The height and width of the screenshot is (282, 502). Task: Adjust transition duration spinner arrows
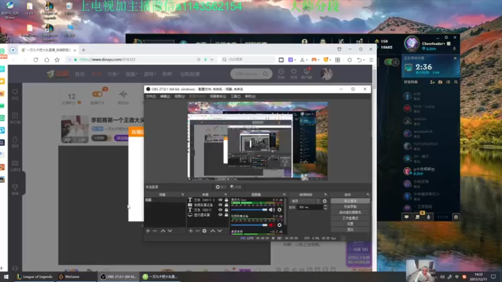point(325,207)
